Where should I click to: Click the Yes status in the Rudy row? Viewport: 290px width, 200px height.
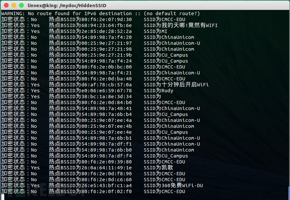click(x=35, y=91)
